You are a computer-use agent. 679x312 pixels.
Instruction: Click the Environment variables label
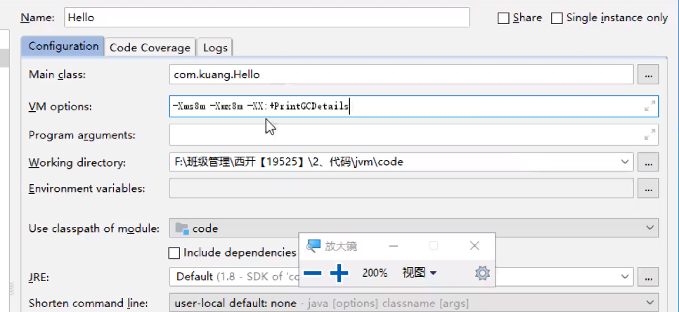pyautogui.click(x=86, y=188)
